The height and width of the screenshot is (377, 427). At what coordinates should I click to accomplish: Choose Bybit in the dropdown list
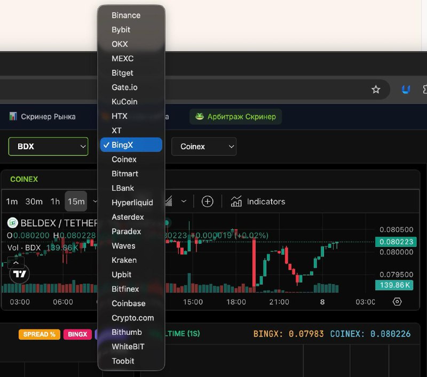(131, 30)
